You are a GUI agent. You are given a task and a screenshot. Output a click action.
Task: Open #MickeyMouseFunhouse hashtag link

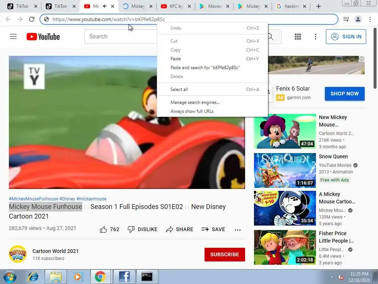pos(34,199)
